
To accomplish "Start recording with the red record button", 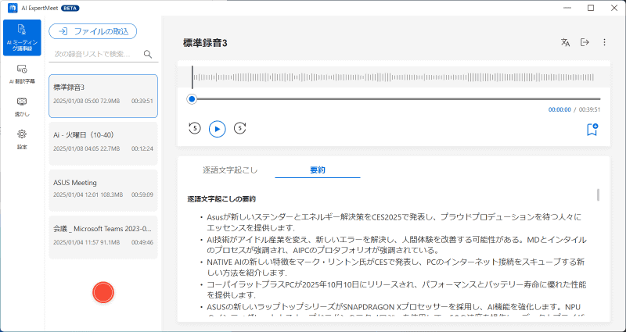I will tap(103, 292).
